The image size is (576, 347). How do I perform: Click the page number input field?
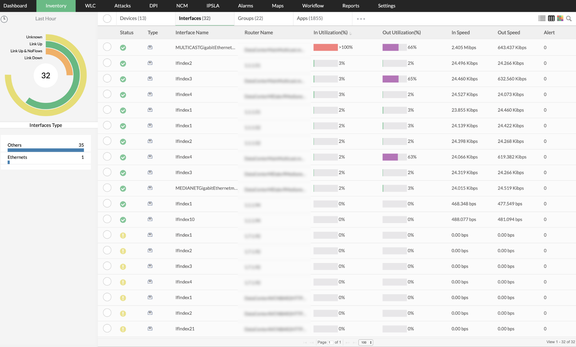coord(330,342)
